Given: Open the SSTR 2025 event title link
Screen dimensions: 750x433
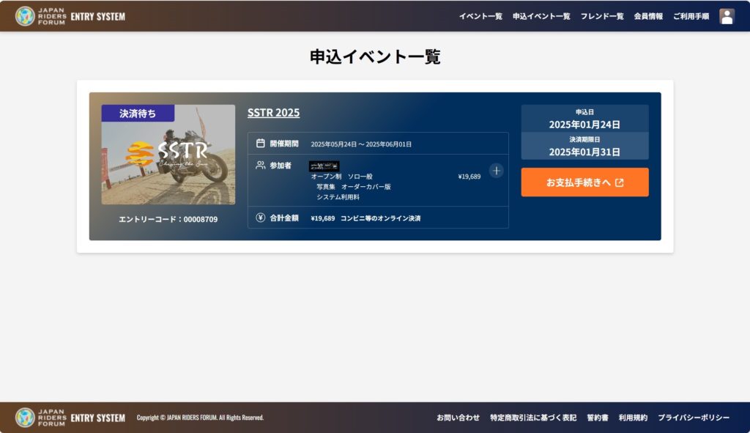Looking at the screenshot, I should tap(273, 113).
